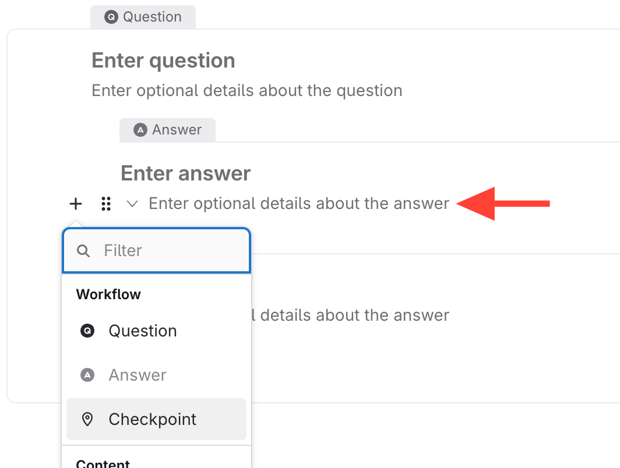This screenshot has width=620, height=468.
Task: Click the "Enter answer" heading placeholder
Action: coord(185,173)
